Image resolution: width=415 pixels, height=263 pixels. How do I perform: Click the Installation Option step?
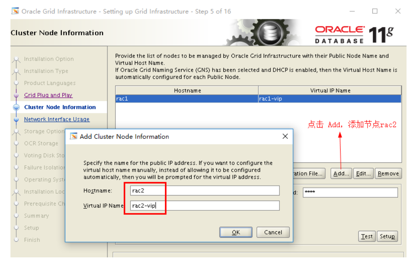pyautogui.click(x=49, y=59)
